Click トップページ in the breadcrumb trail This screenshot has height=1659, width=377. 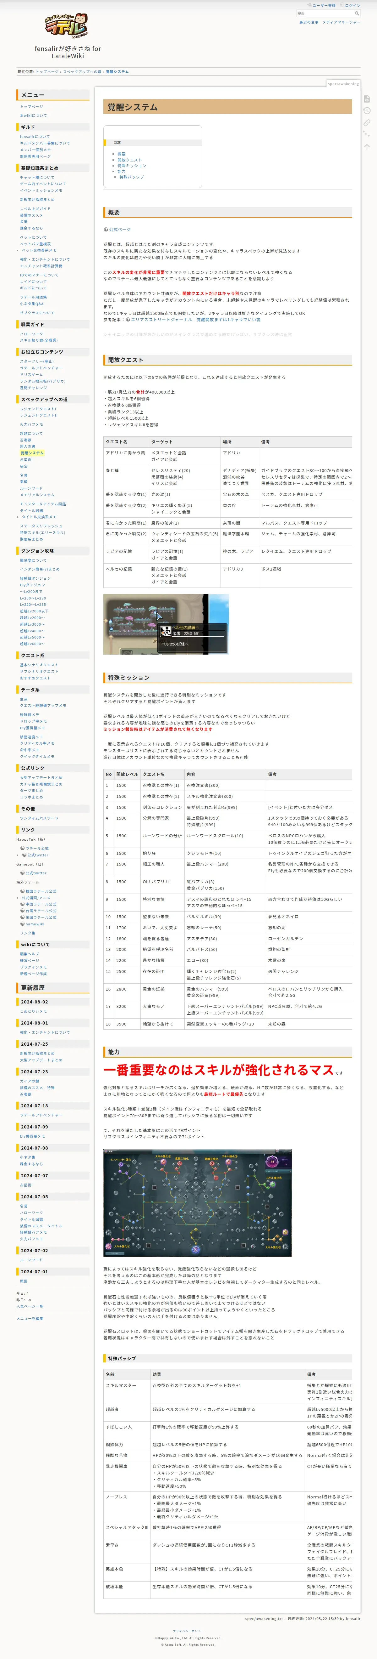[x=47, y=71]
